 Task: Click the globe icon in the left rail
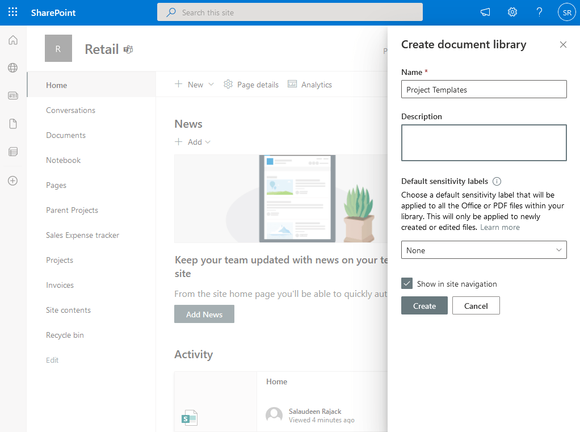tap(12, 68)
